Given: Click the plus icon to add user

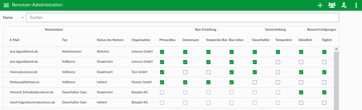Looking at the screenshot, I should click(320, 5).
